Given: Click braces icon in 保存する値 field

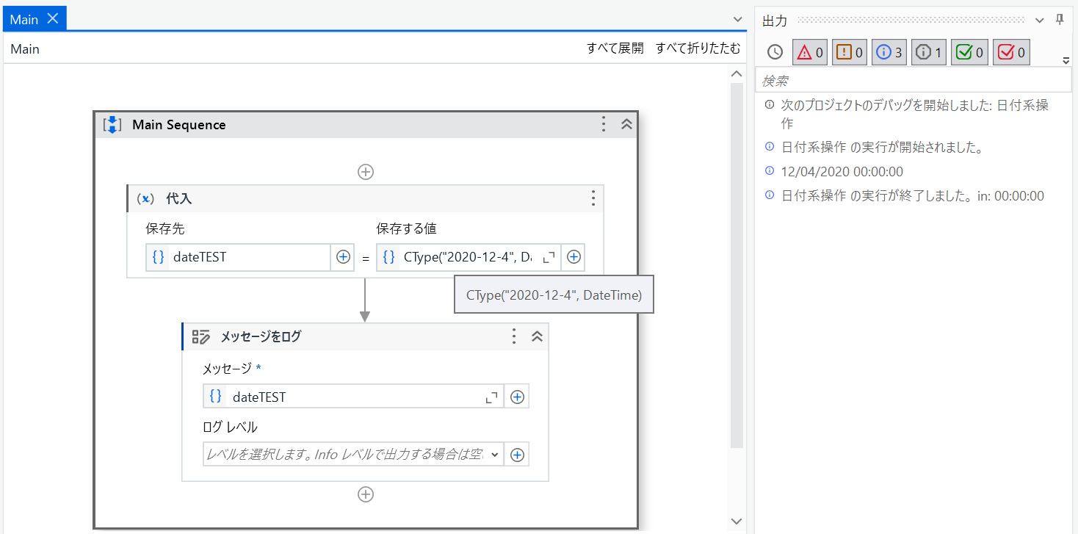Looking at the screenshot, I should [388, 257].
